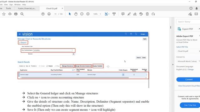The image size is (200, 112).
Task: Click the delete trash icon
Action: tap(147, 14)
